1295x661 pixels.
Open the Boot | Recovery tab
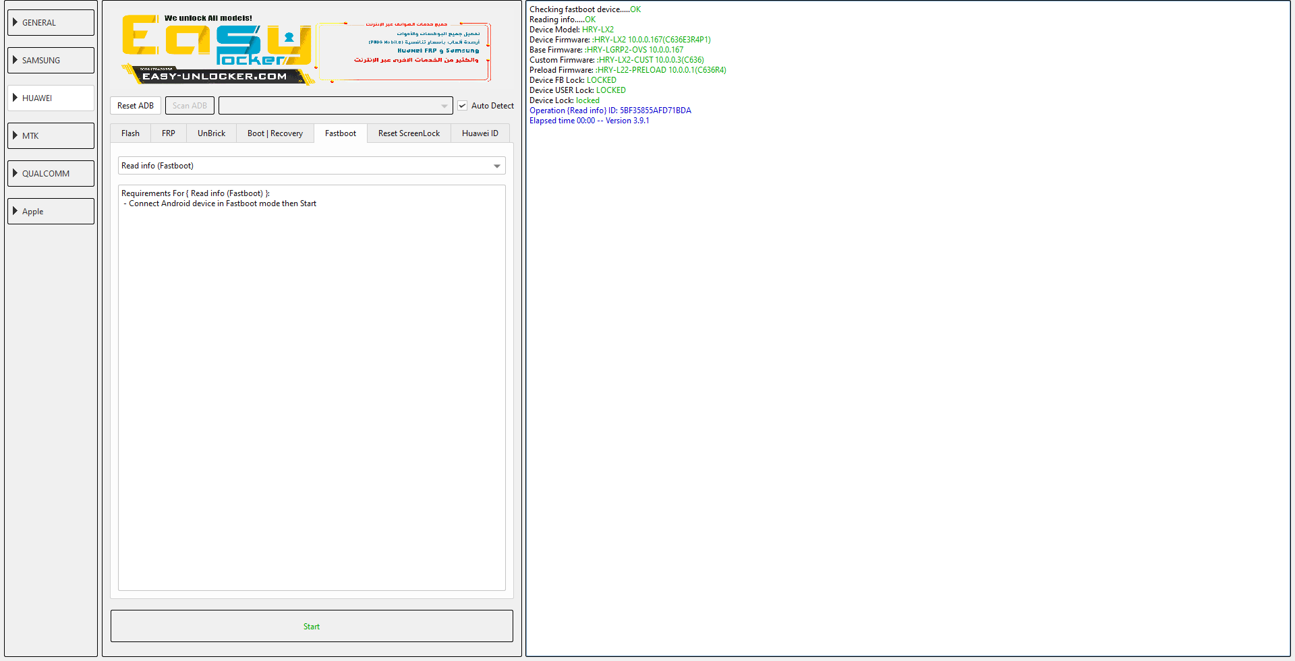click(x=275, y=133)
